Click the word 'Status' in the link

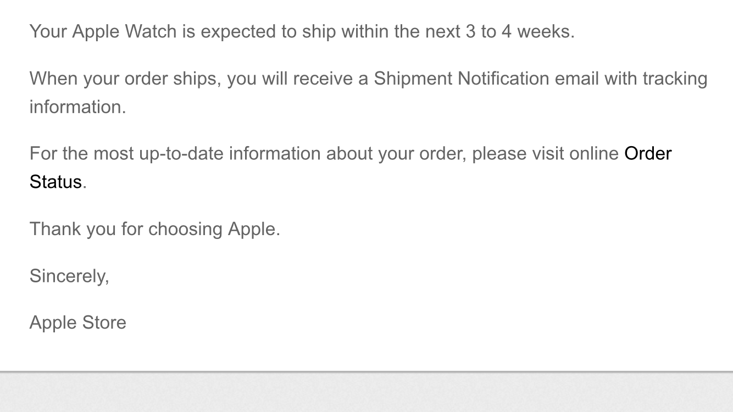(55, 182)
